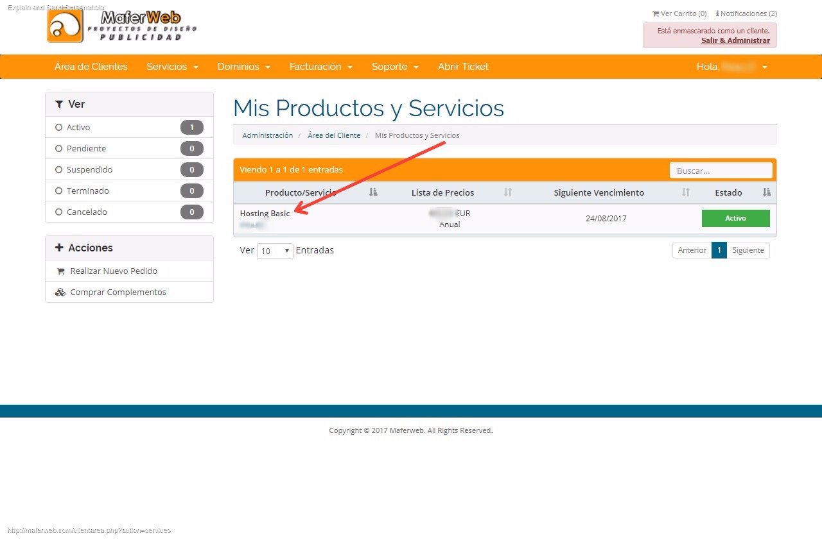Viewport: 822px width, 542px height.
Task: Sort by Estado column icon
Action: point(766,192)
